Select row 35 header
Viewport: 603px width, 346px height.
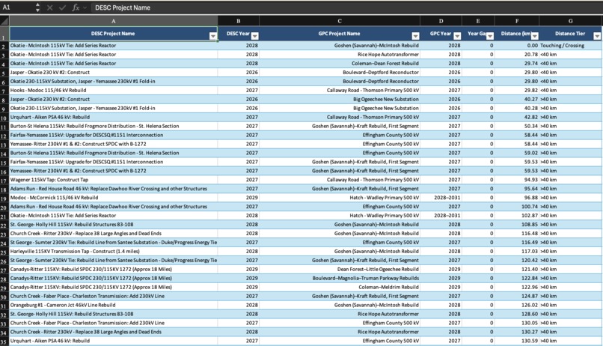pos(4,341)
